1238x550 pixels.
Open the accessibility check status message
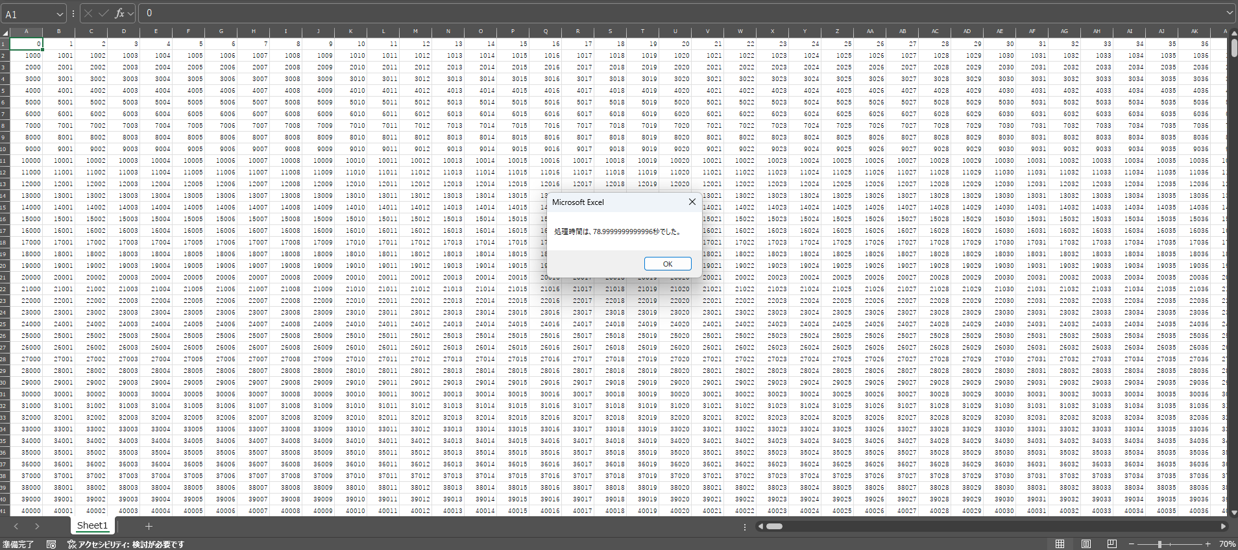pyautogui.click(x=126, y=544)
